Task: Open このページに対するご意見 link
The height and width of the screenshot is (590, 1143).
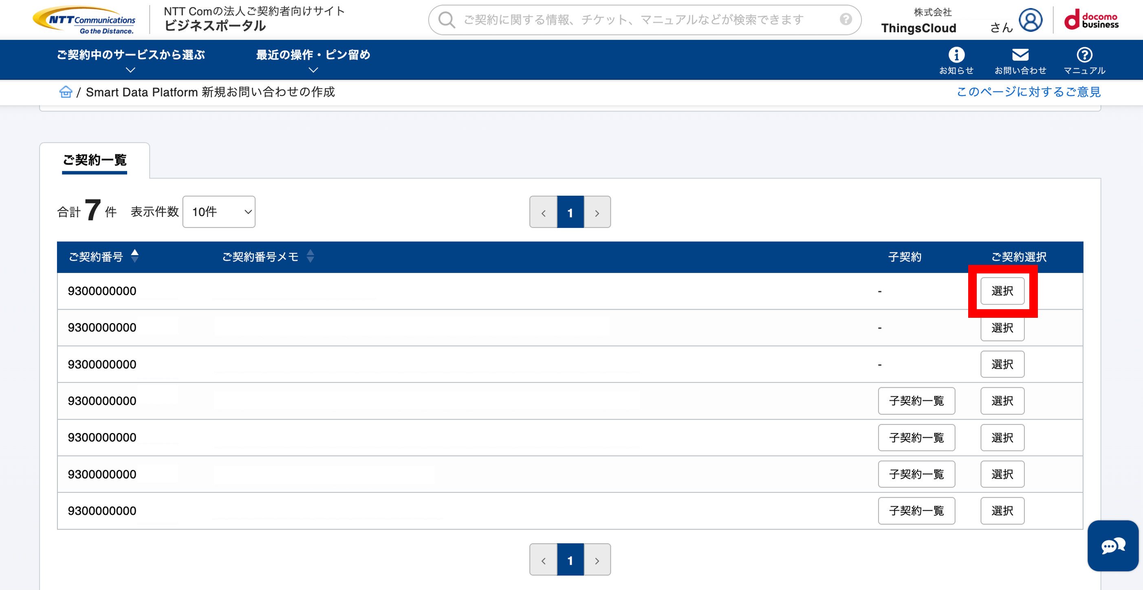Action: [1028, 92]
